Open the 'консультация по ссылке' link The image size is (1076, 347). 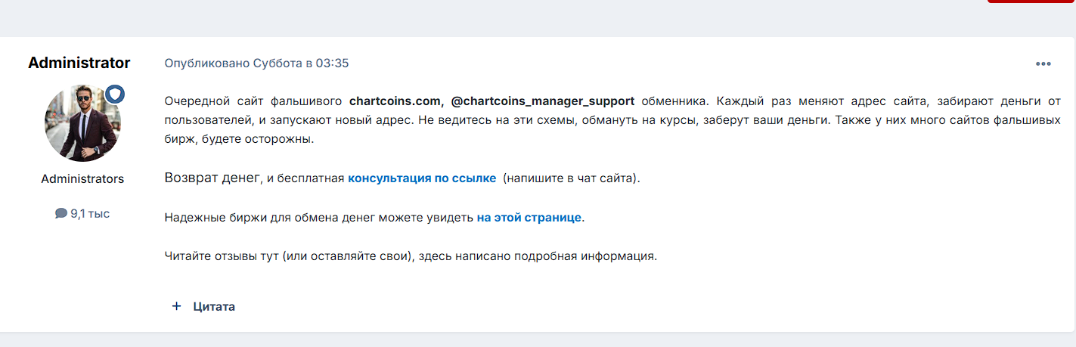point(422,178)
